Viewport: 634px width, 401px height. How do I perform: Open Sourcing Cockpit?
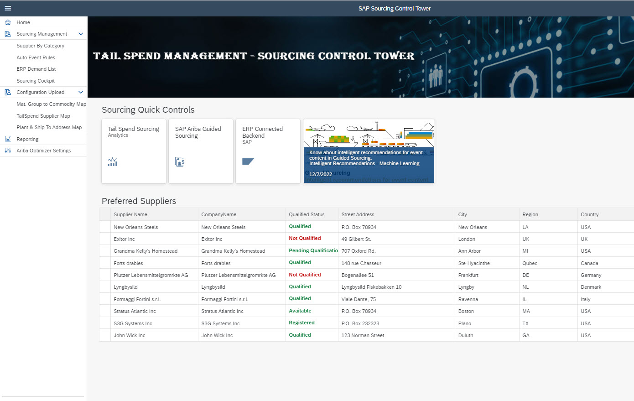36,81
